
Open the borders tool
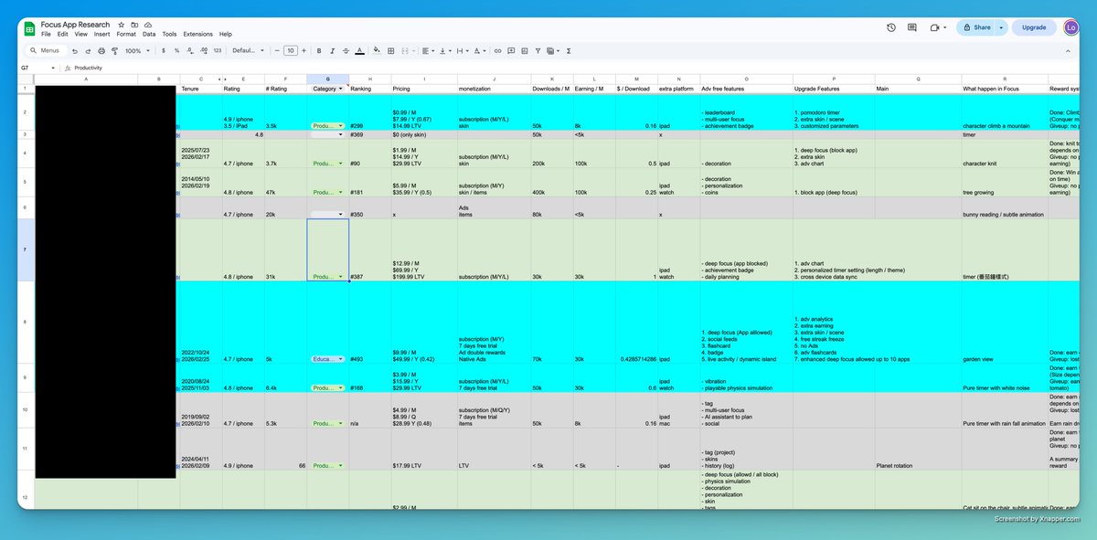click(x=390, y=50)
